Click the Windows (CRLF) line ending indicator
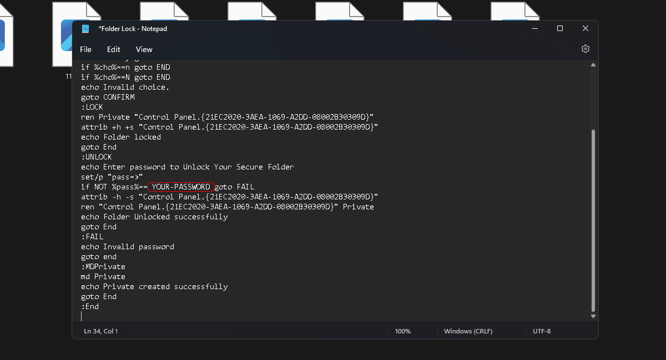The height and width of the screenshot is (360, 666). coord(468,331)
